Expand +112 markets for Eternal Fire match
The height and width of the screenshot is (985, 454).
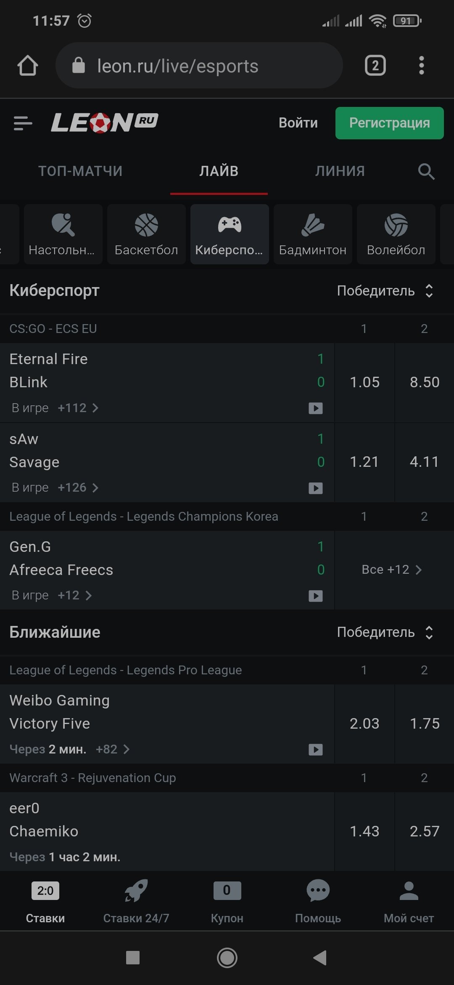click(78, 408)
